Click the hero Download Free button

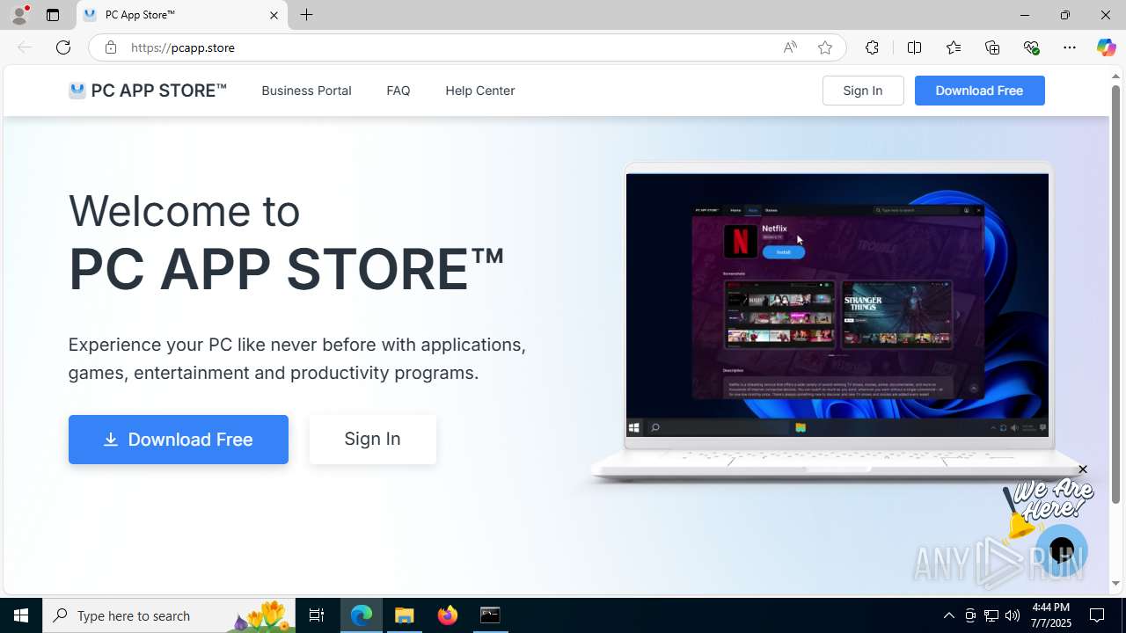(179, 440)
